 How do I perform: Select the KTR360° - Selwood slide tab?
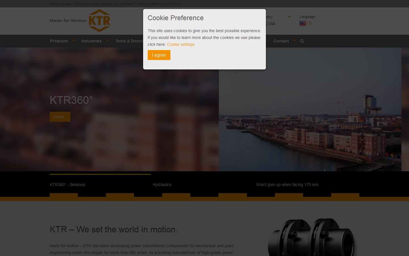(x=67, y=185)
